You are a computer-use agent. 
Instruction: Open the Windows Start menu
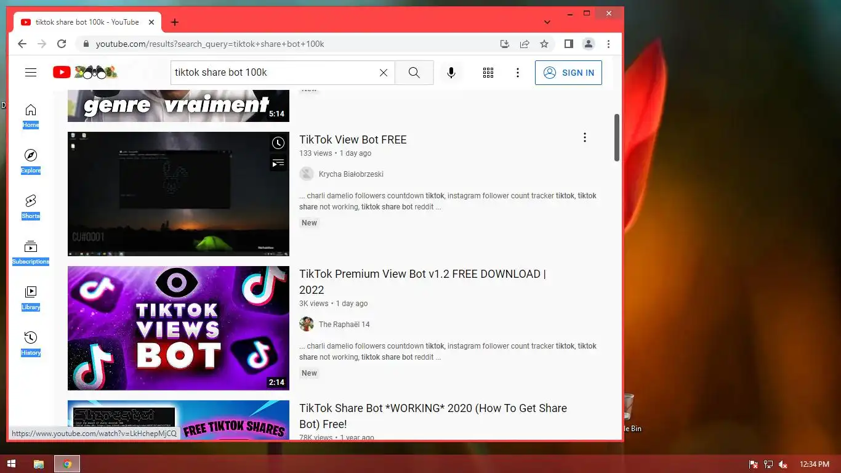coord(11,464)
